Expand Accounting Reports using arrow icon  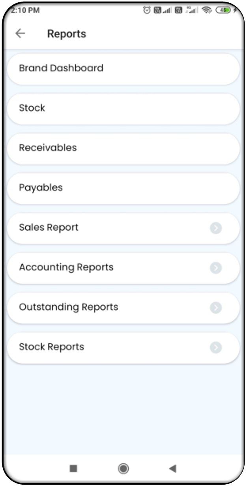(x=215, y=268)
